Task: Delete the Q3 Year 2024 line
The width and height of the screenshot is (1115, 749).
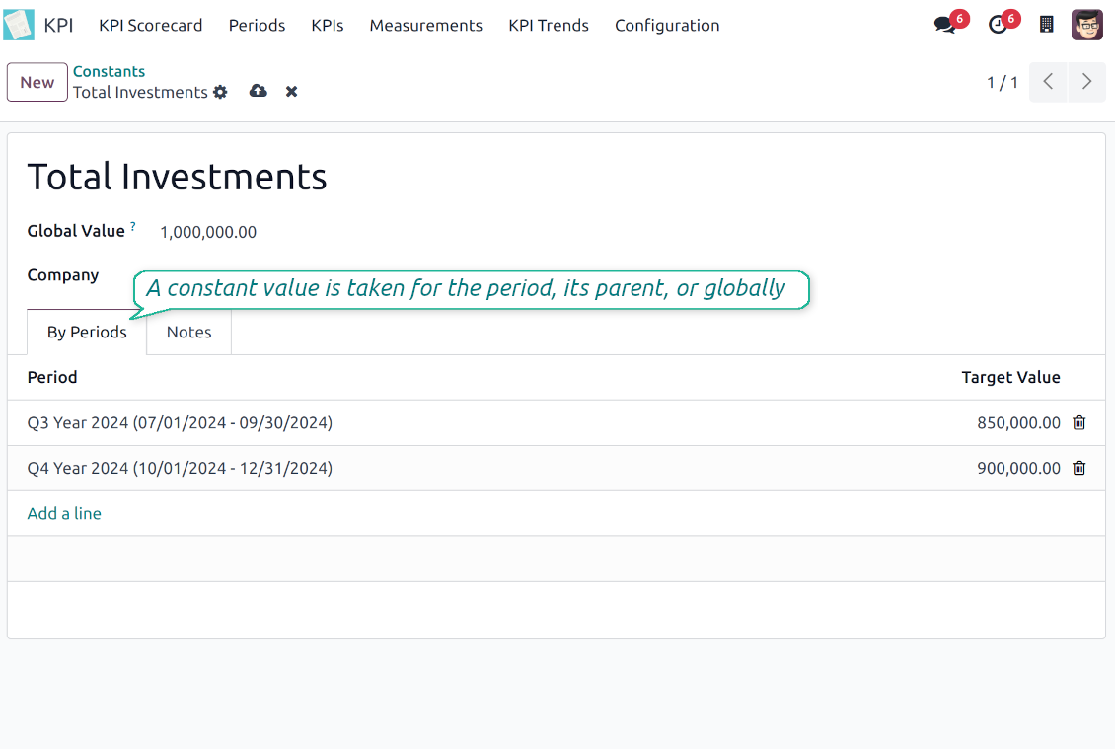Action: 1078,422
